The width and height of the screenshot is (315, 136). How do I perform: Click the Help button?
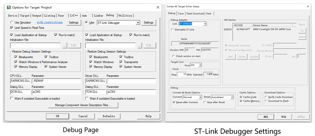tap(148, 116)
